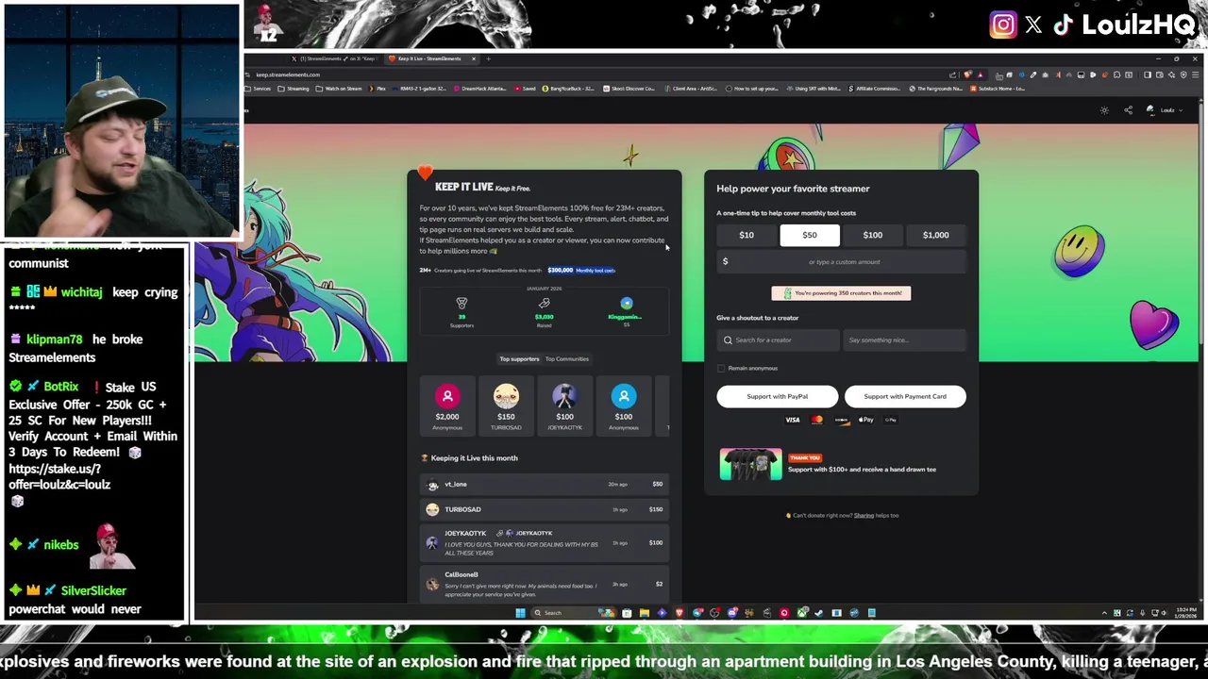
Task: Open the Services bookmark folder
Action: click(258, 89)
